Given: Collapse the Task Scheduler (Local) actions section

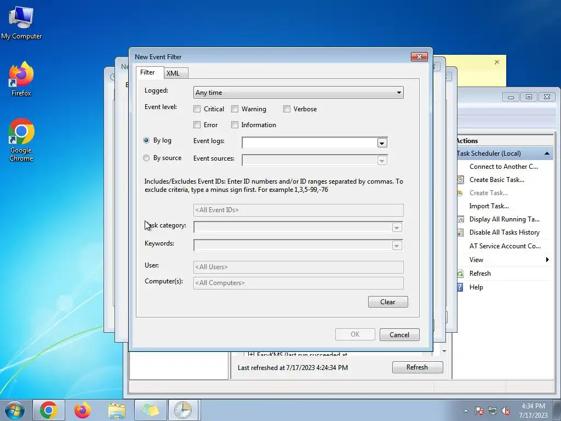Looking at the screenshot, I should (x=547, y=153).
